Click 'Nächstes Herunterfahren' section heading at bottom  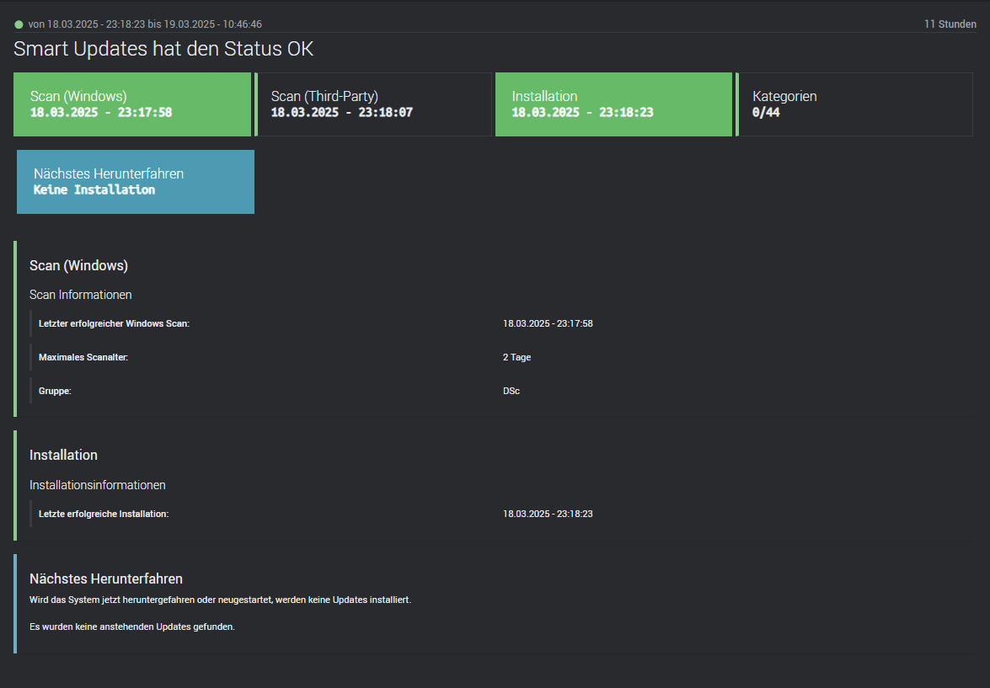click(x=106, y=579)
